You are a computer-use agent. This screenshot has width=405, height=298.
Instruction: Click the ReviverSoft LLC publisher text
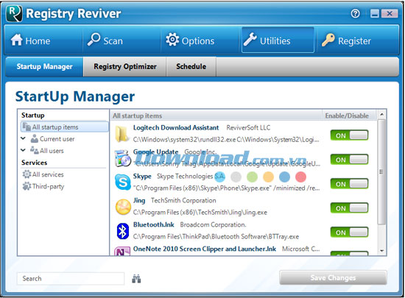point(248,128)
